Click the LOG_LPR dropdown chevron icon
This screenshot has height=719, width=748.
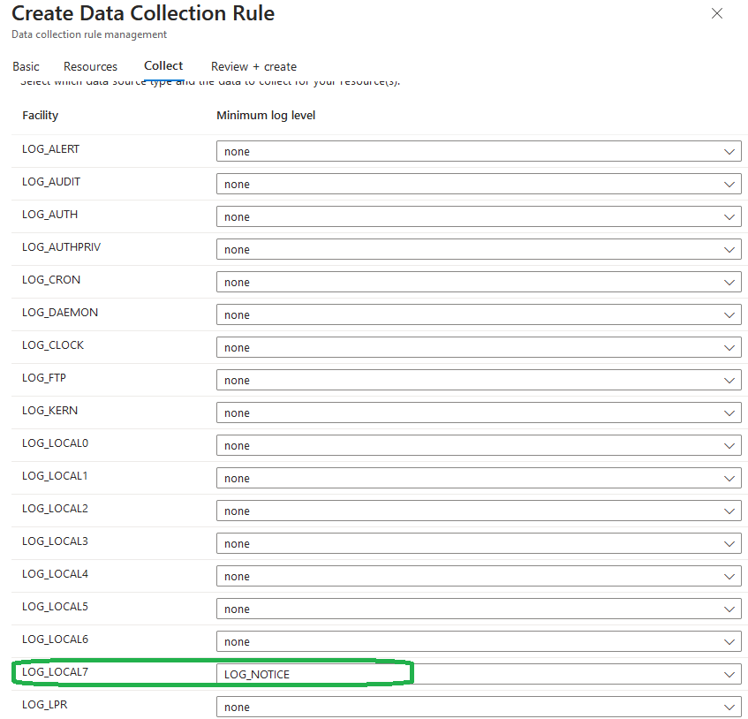729,708
